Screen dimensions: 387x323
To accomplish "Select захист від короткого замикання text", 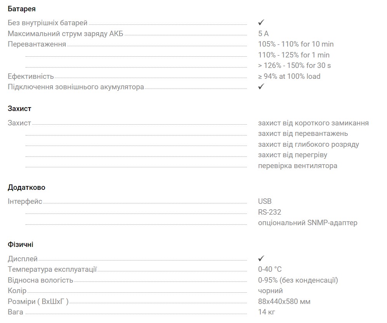I will pyautogui.click(x=313, y=123).
